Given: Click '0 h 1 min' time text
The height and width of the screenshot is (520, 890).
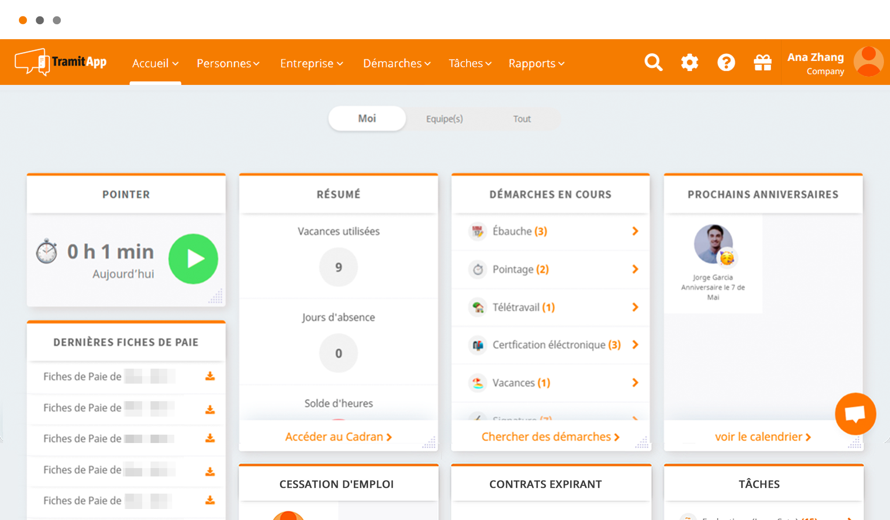Looking at the screenshot, I should coord(110,252).
